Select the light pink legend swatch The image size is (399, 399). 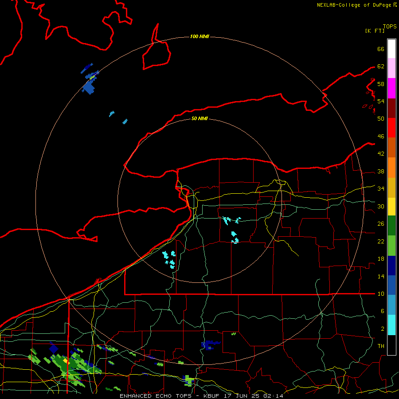tap(391, 68)
